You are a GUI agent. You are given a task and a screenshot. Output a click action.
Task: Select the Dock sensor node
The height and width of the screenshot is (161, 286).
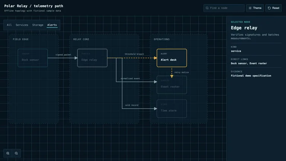pyautogui.click(x=33, y=58)
